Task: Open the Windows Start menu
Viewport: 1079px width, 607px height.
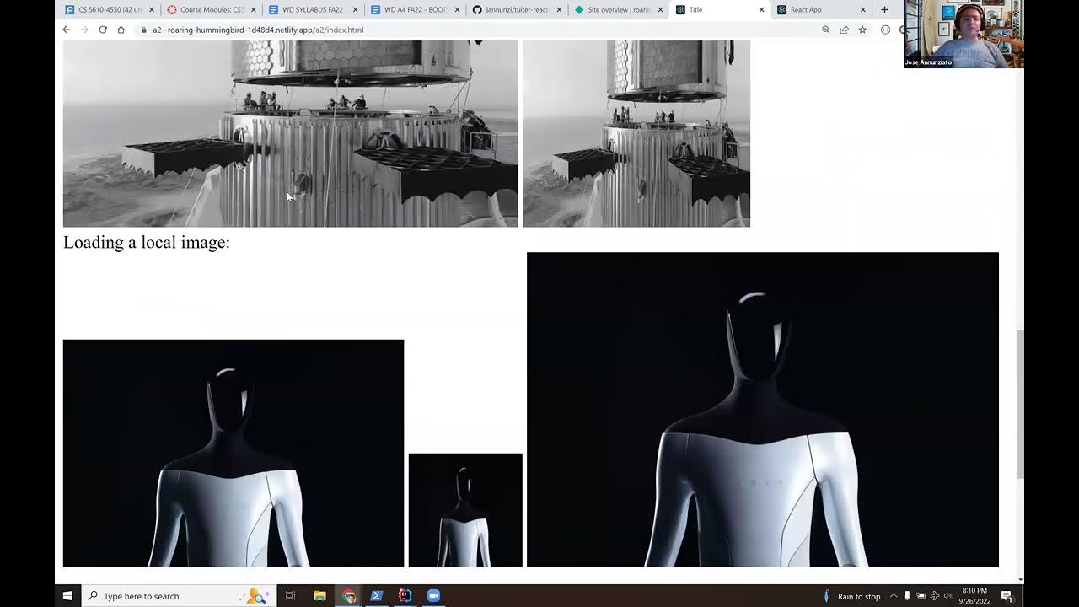Action: pos(67,596)
